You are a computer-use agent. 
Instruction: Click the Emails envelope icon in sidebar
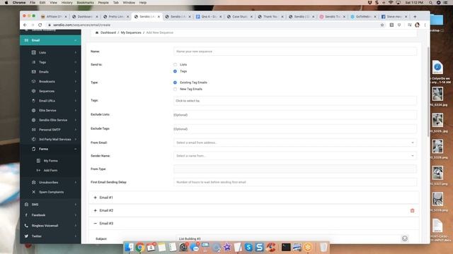(x=33, y=72)
